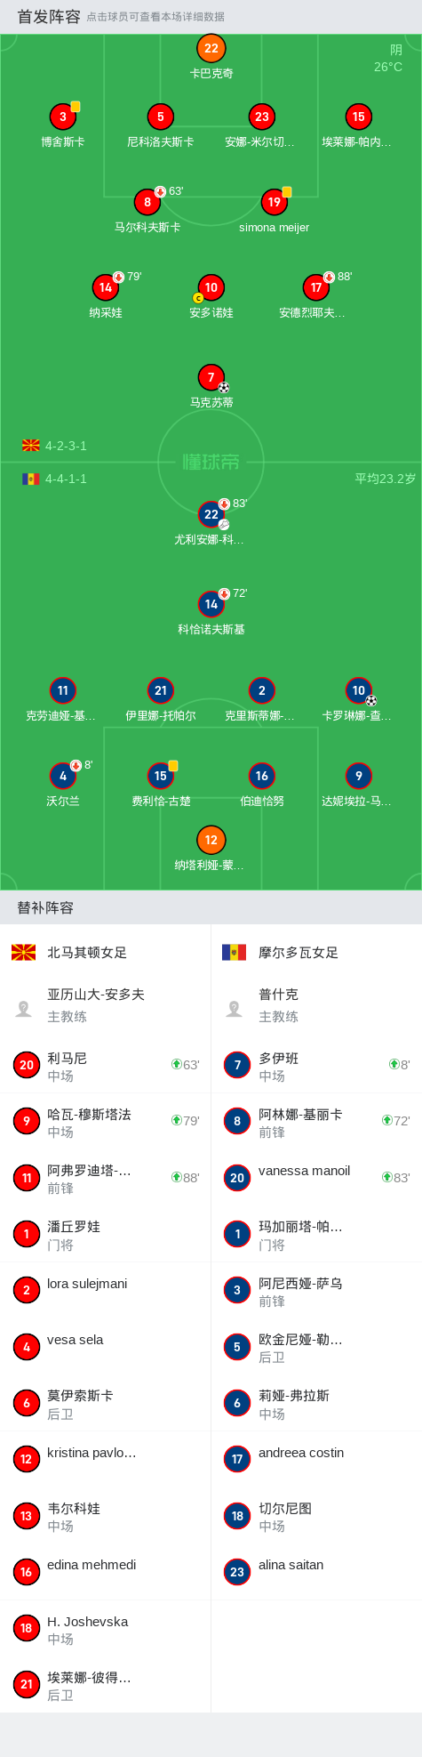
Task: Select substitute vanessa manoil number 20
Action: [316, 1178]
